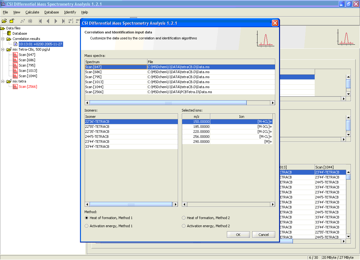Click the spectrum icon beside Scan [647]
The image size is (360, 260).
click(15, 55)
